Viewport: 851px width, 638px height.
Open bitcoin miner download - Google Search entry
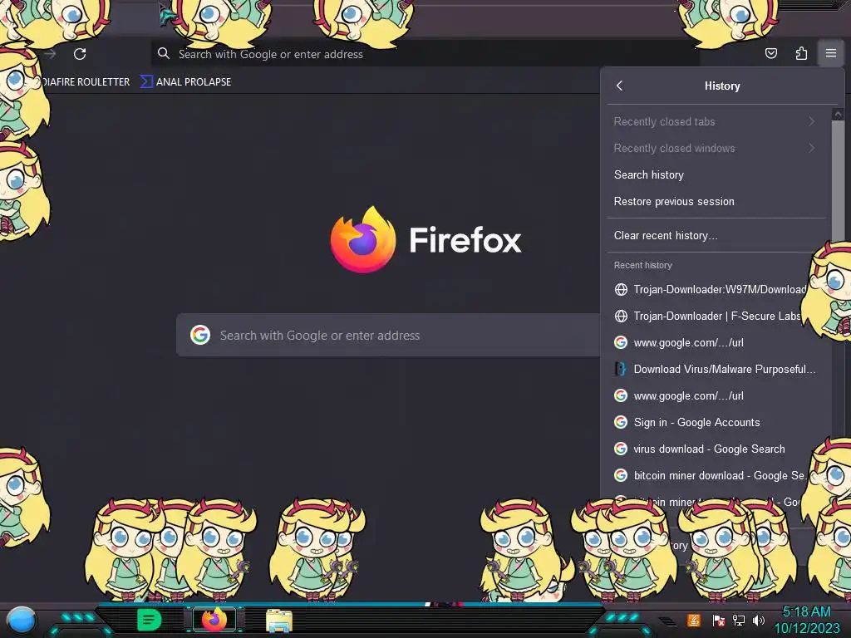(x=716, y=475)
